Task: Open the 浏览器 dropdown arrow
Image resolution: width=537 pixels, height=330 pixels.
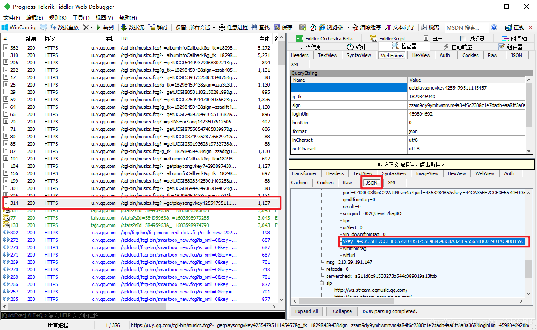Action: (348, 27)
